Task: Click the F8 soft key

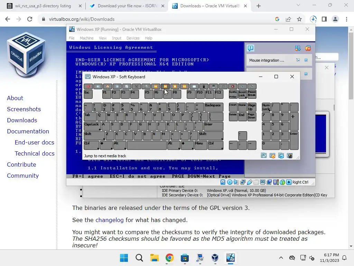Action: tap(177, 94)
